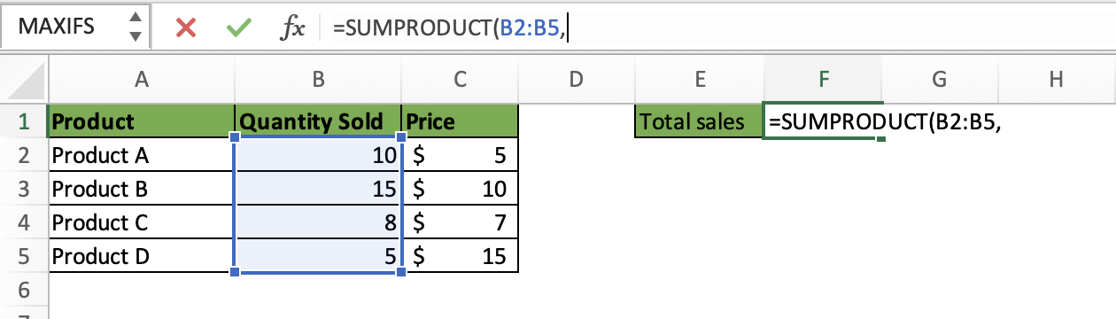Select row 3 header

(x=24, y=189)
